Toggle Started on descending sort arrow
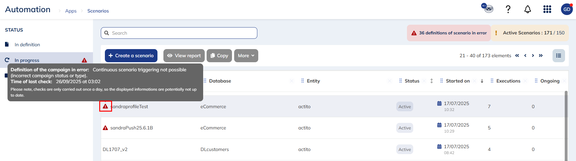Image resolution: width=576 pixels, height=161 pixels. [482, 81]
